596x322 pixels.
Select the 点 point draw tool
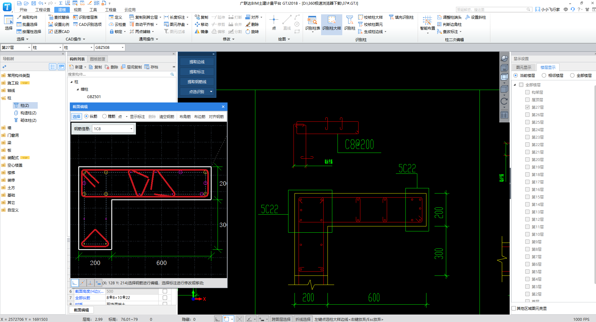pyautogui.click(x=274, y=22)
